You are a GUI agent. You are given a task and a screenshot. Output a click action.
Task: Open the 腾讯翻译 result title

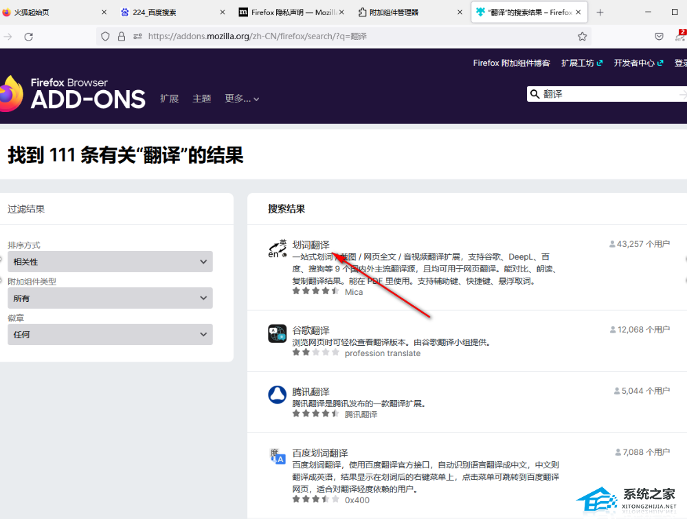coord(311,391)
